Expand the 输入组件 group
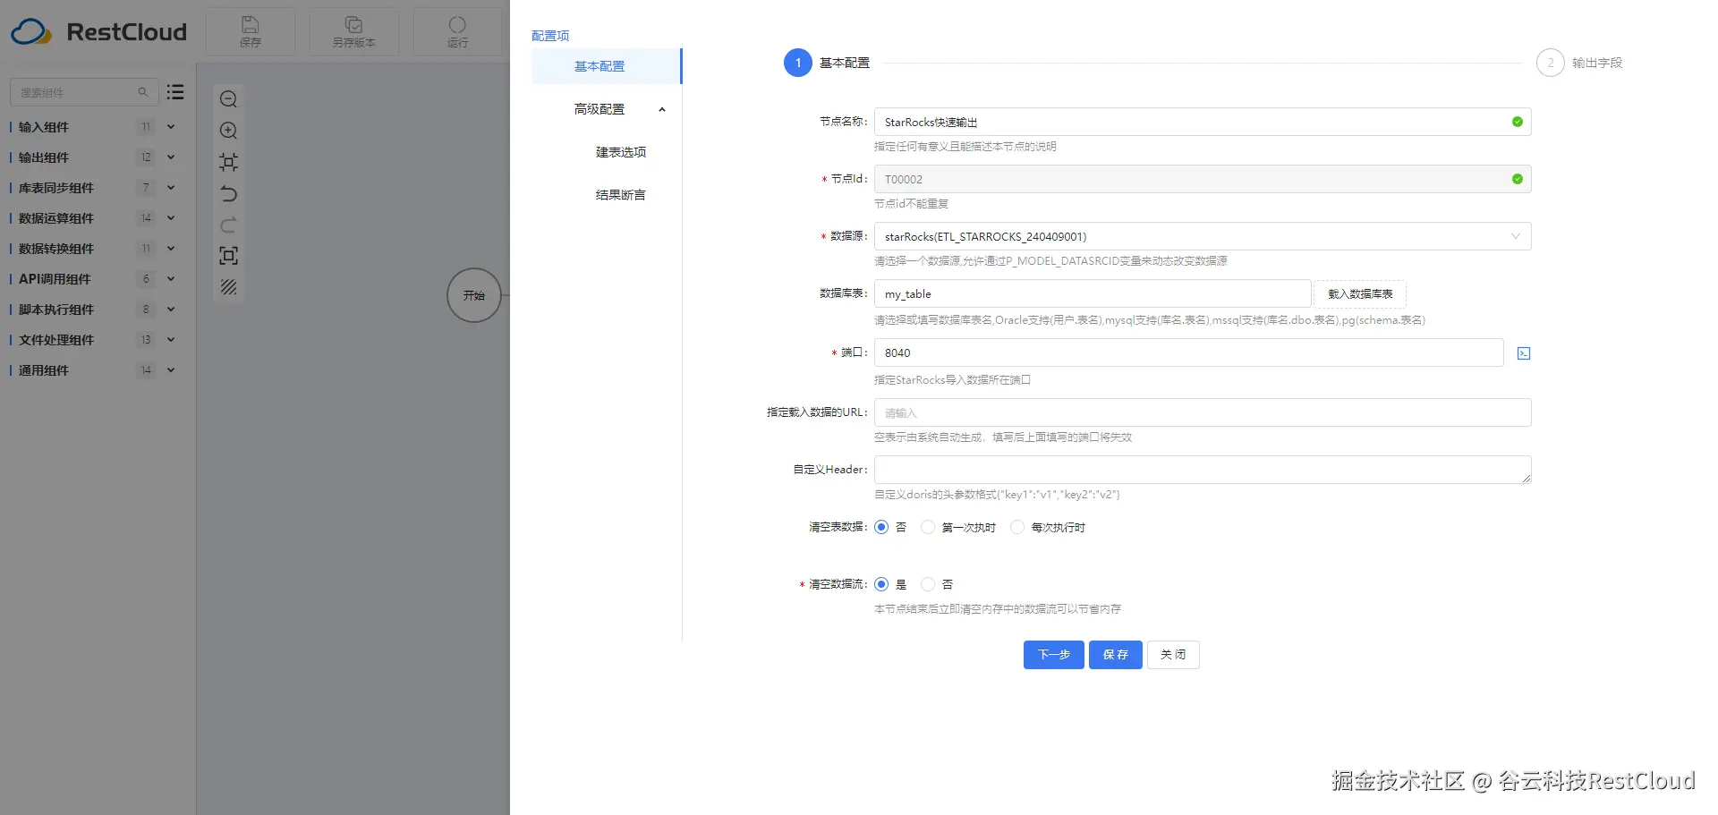This screenshot has height=815, width=1718. (171, 127)
